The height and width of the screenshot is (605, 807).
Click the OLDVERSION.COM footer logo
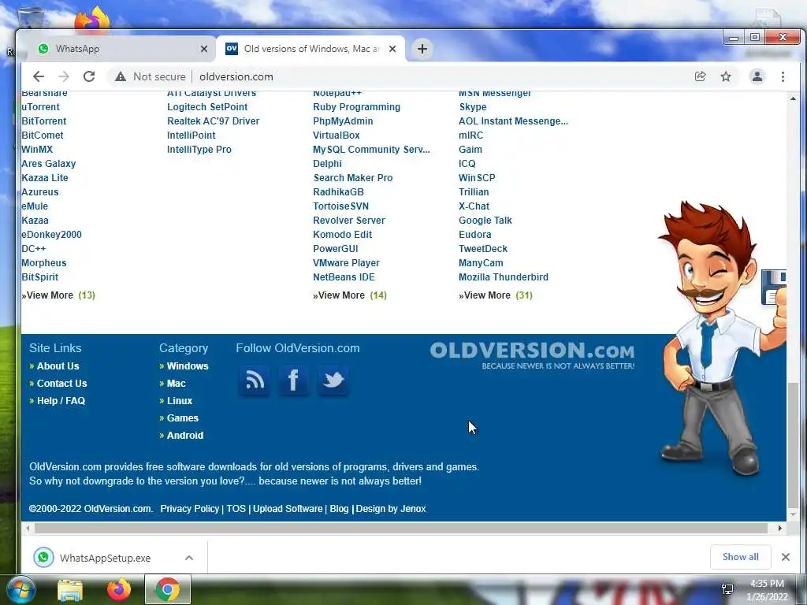532,355
